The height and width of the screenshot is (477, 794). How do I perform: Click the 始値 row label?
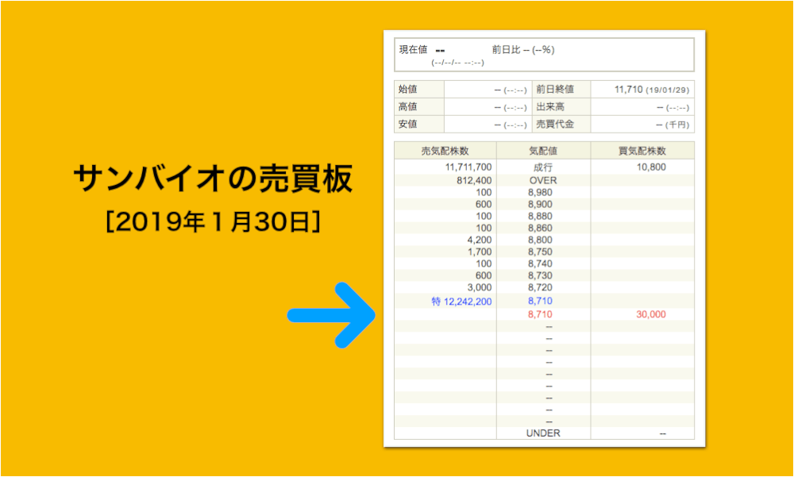click(x=408, y=90)
